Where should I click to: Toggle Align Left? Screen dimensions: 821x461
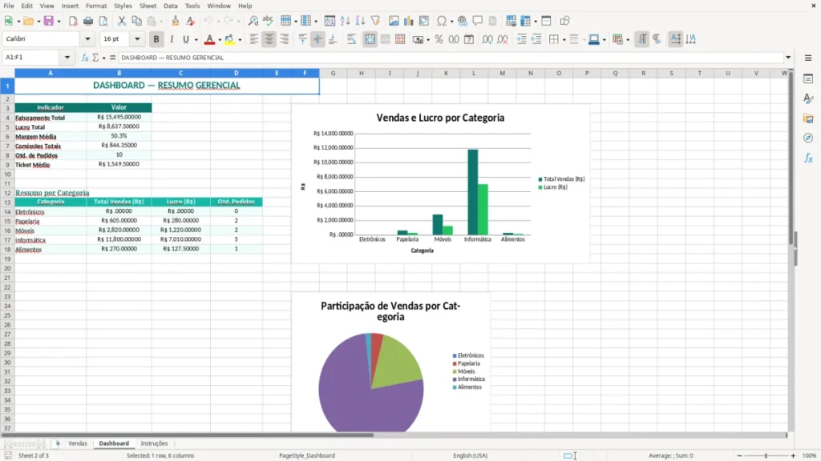point(254,39)
